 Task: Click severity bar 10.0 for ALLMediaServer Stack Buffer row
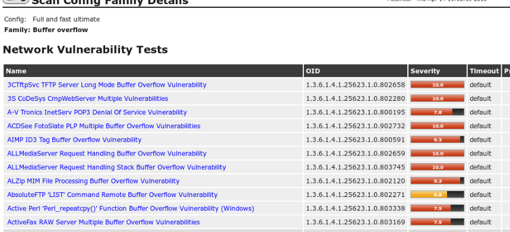(438, 167)
